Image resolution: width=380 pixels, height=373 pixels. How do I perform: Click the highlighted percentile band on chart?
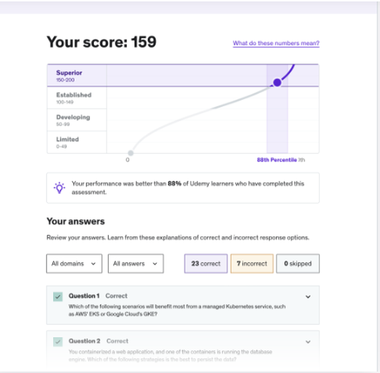277,109
